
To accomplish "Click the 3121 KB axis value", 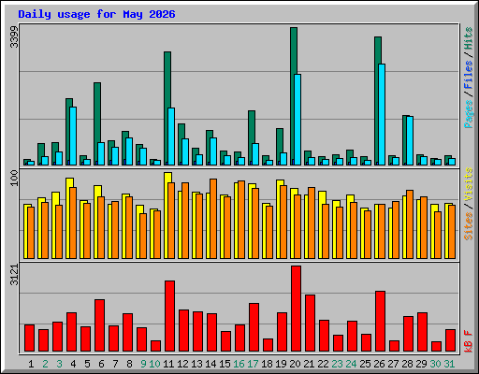I will [x=14, y=274].
